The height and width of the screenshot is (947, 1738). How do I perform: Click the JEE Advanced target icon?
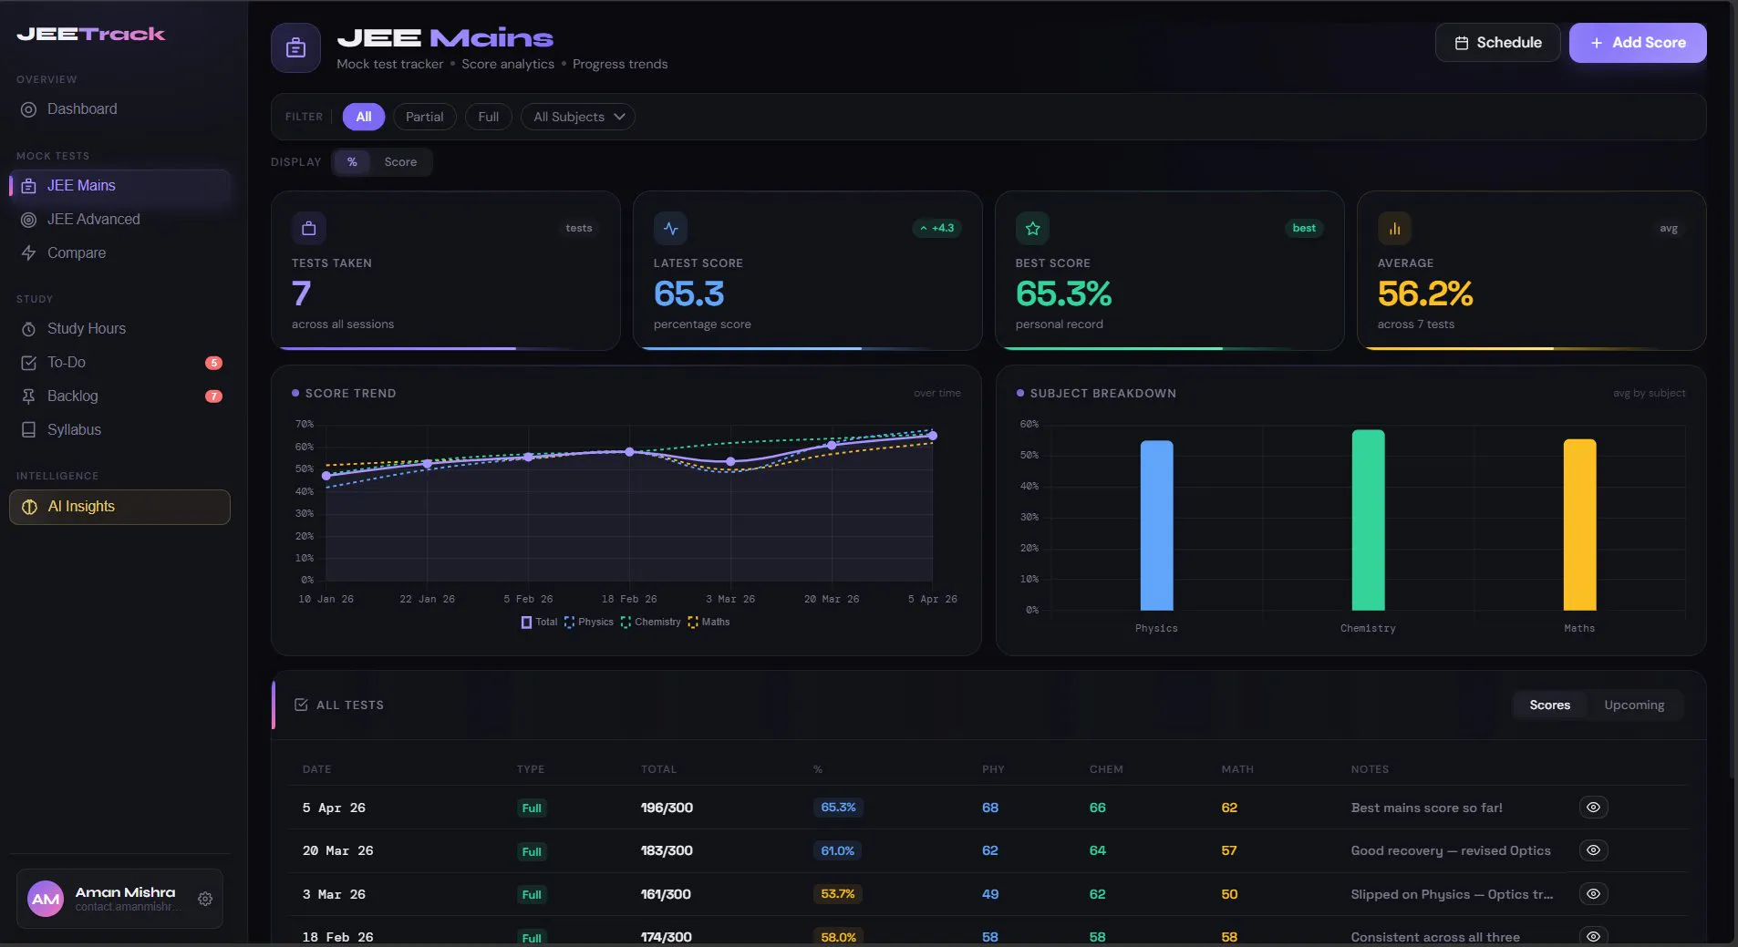[29, 220]
